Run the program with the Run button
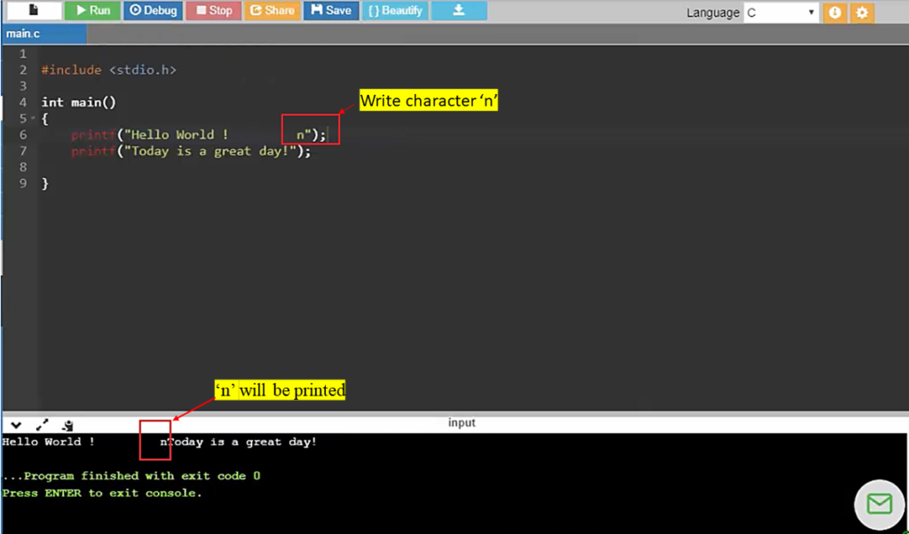909x534 pixels. [92, 11]
